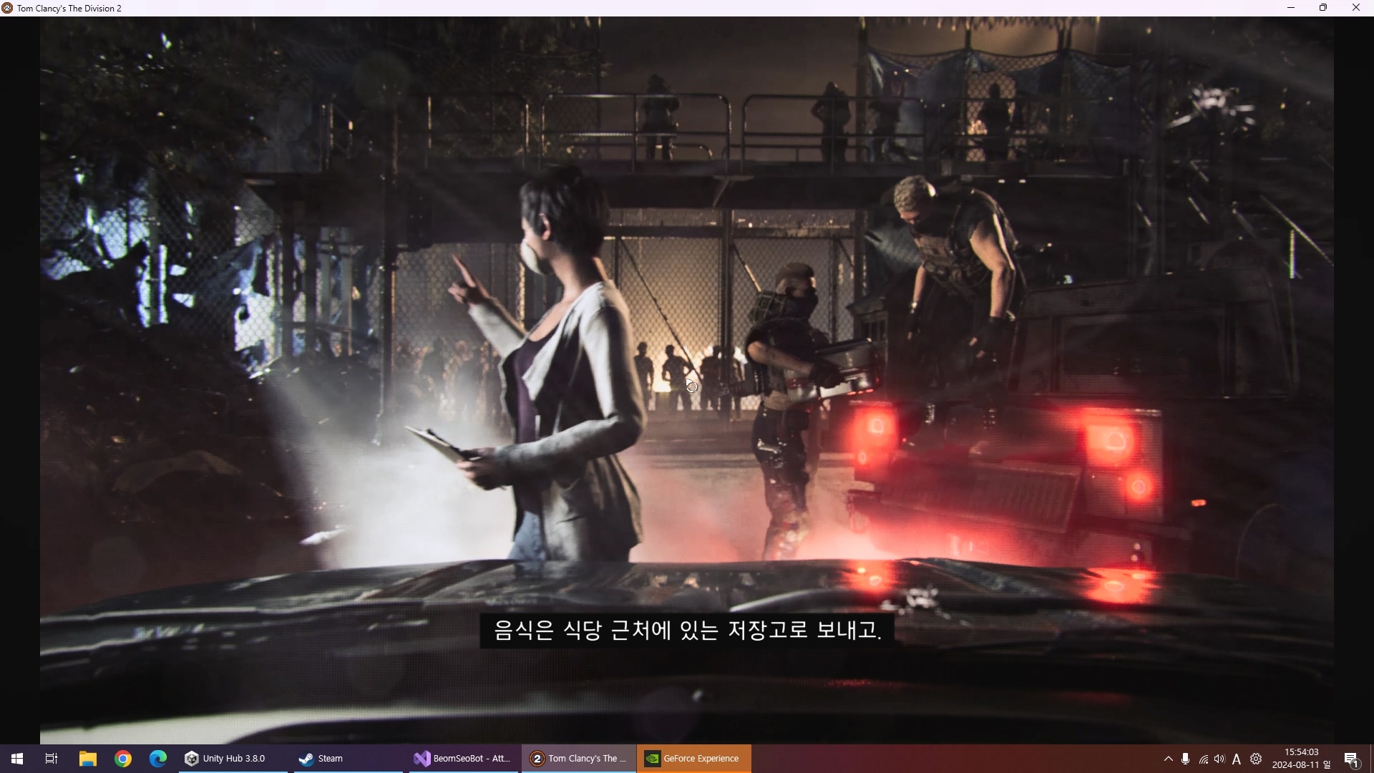Toggle the IME input mode A
This screenshot has height=773, width=1374.
pyautogui.click(x=1237, y=759)
